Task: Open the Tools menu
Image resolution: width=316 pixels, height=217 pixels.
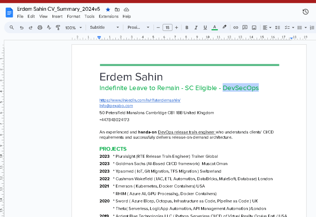Action: 89,16
